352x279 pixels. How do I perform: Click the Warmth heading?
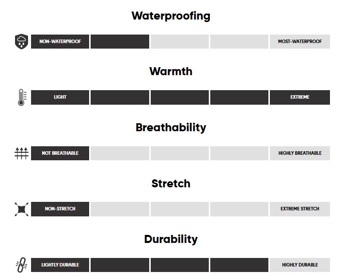coord(171,71)
